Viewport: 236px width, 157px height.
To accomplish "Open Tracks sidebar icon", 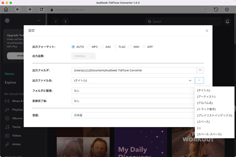I will point(7,127).
